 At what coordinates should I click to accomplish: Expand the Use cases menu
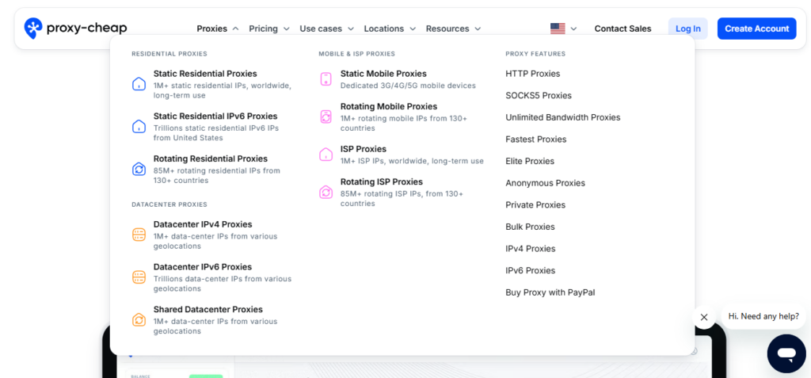(x=326, y=29)
